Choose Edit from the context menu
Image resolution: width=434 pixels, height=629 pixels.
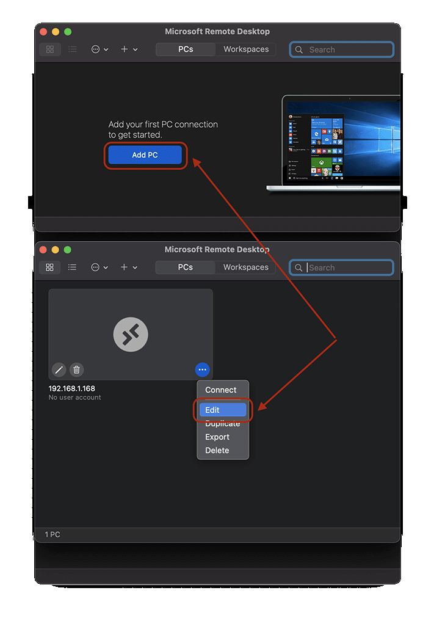(x=223, y=410)
